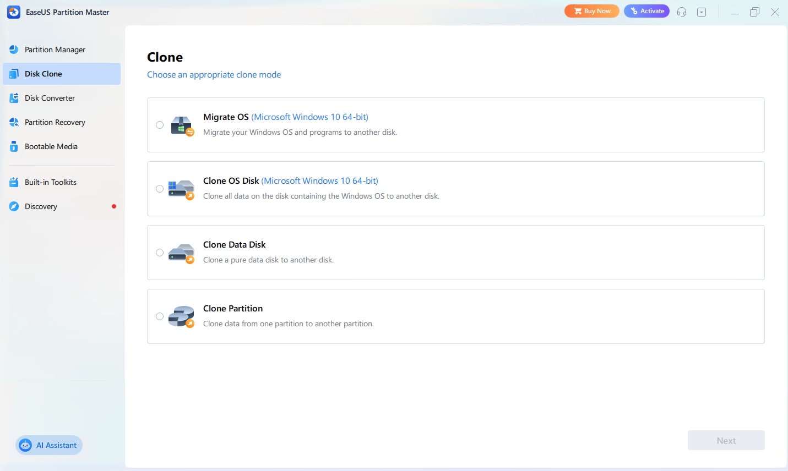Click the Migrate OS title text
This screenshot has width=788, height=471.
pos(226,117)
